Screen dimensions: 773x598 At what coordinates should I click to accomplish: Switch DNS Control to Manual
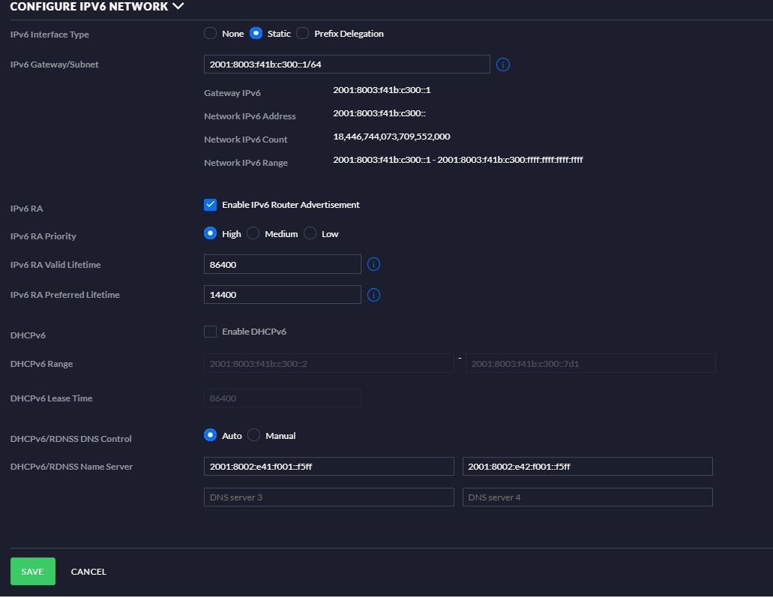click(x=254, y=436)
